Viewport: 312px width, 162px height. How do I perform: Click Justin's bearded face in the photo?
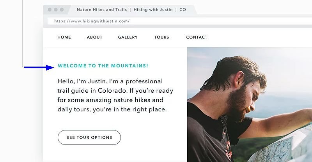pos(243,99)
